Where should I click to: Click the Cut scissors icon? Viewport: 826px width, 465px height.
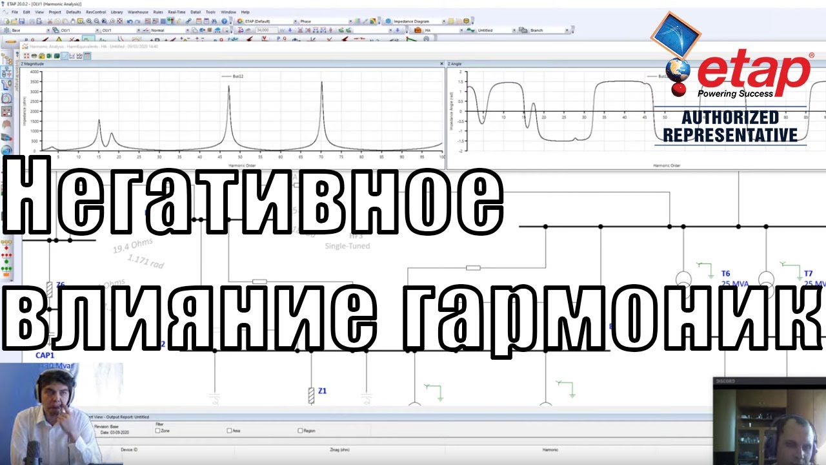coord(50,21)
